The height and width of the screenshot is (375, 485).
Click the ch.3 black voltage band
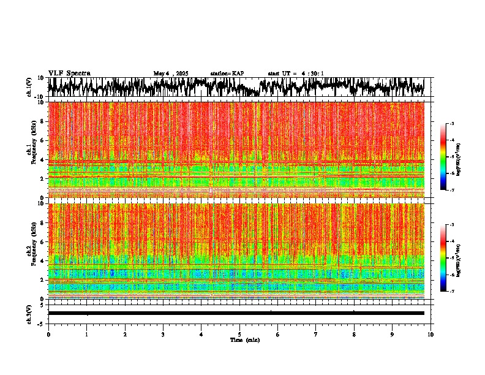point(236,313)
